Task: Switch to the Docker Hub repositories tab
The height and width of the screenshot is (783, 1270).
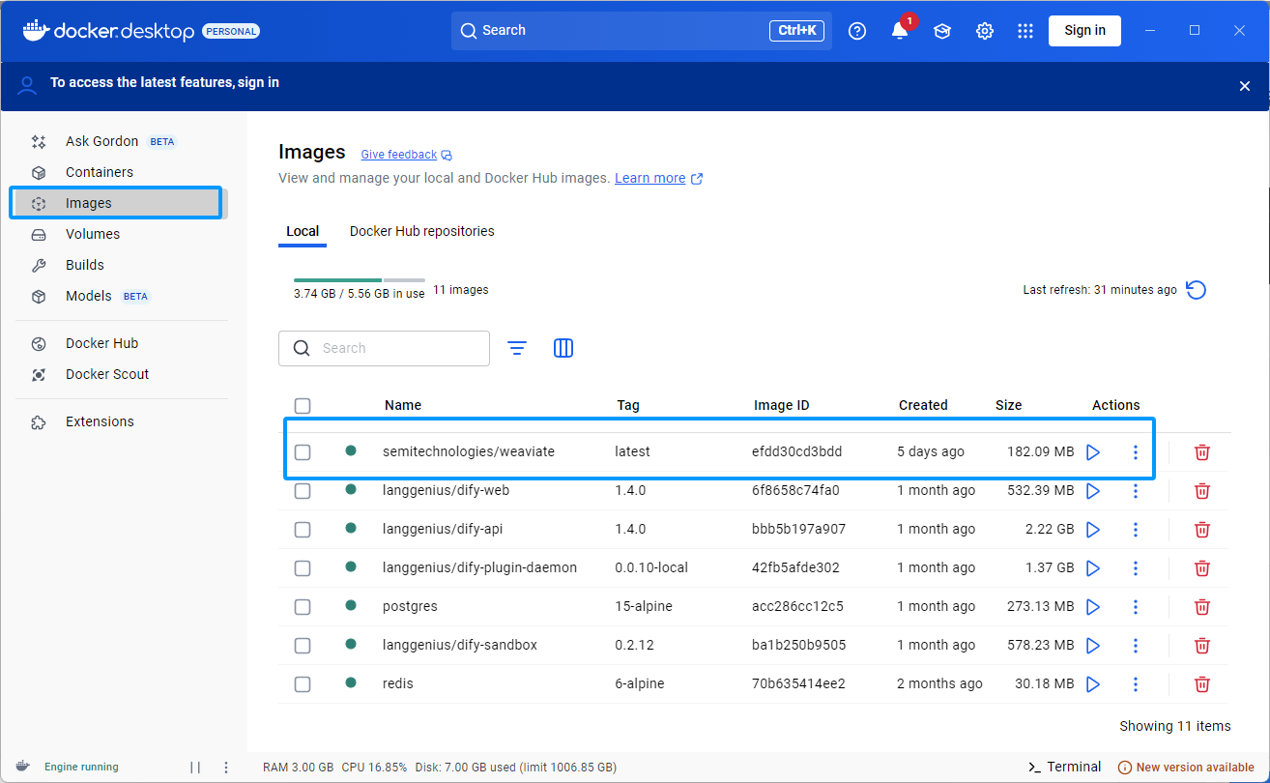Action: [421, 231]
